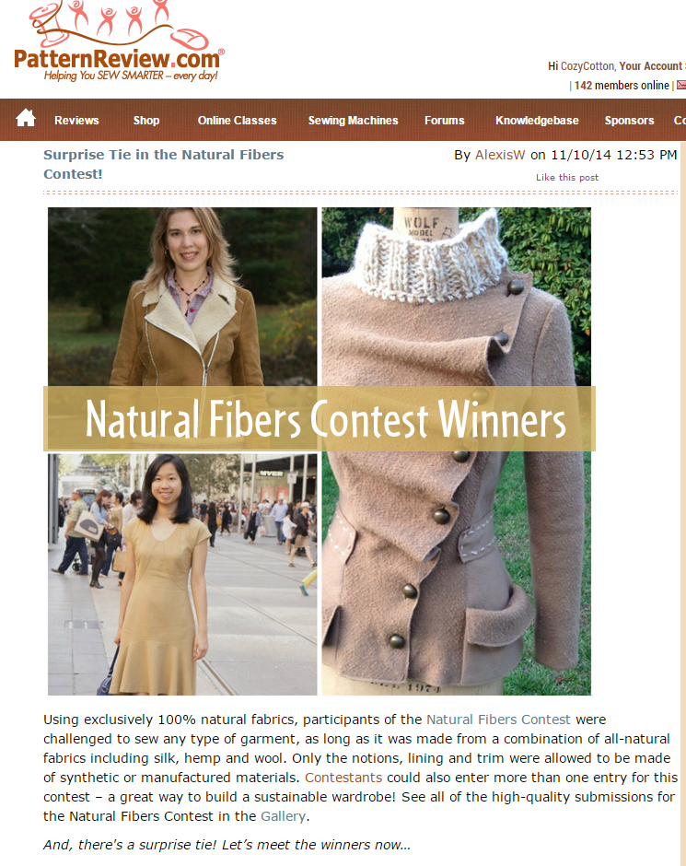Open Sewing Machines section
Image resolution: width=686 pixels, height=866 pixels.
354,121
